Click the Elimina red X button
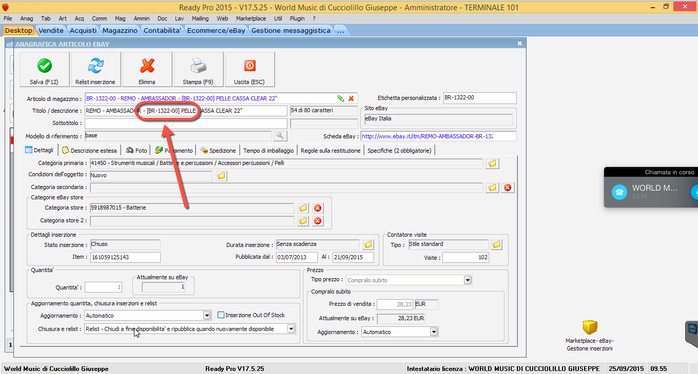This screenshot has width=698, height=374. pyautogui.click(x=147, y=70)
